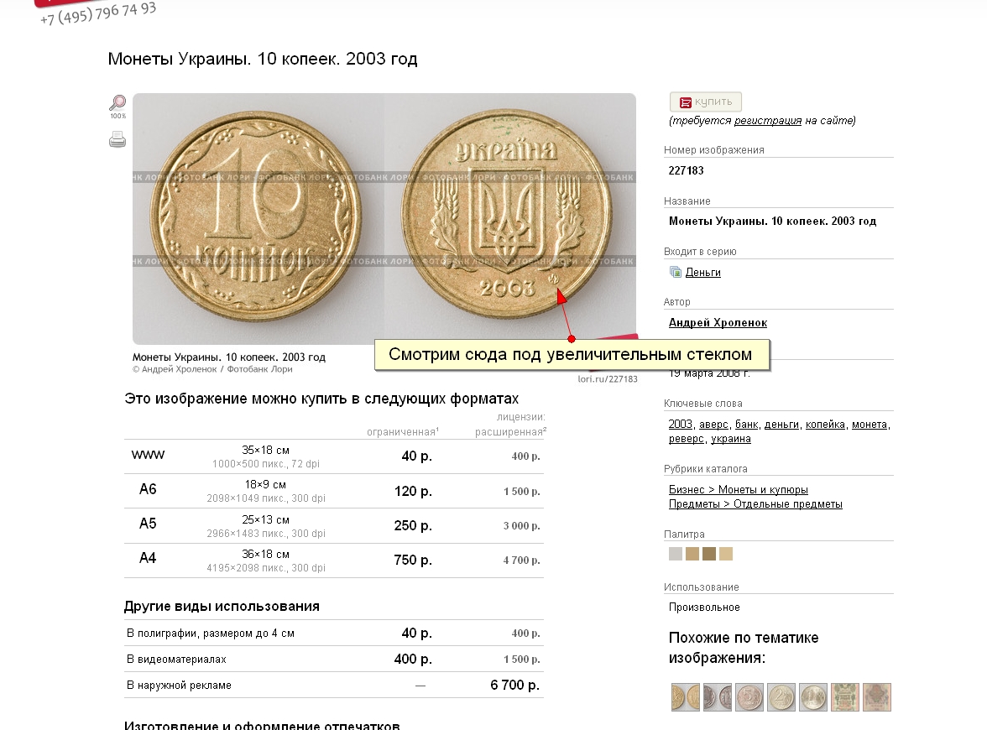Open the Бизнес > Монеты и купюры category

click(x=739, y=490)
